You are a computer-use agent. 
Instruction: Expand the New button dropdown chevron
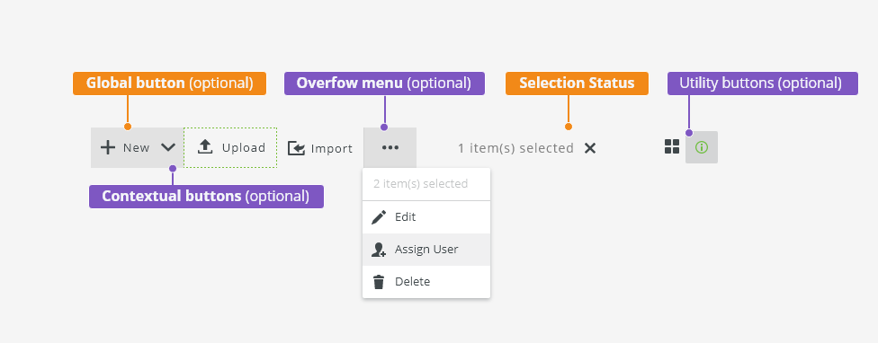click(168, 147)
